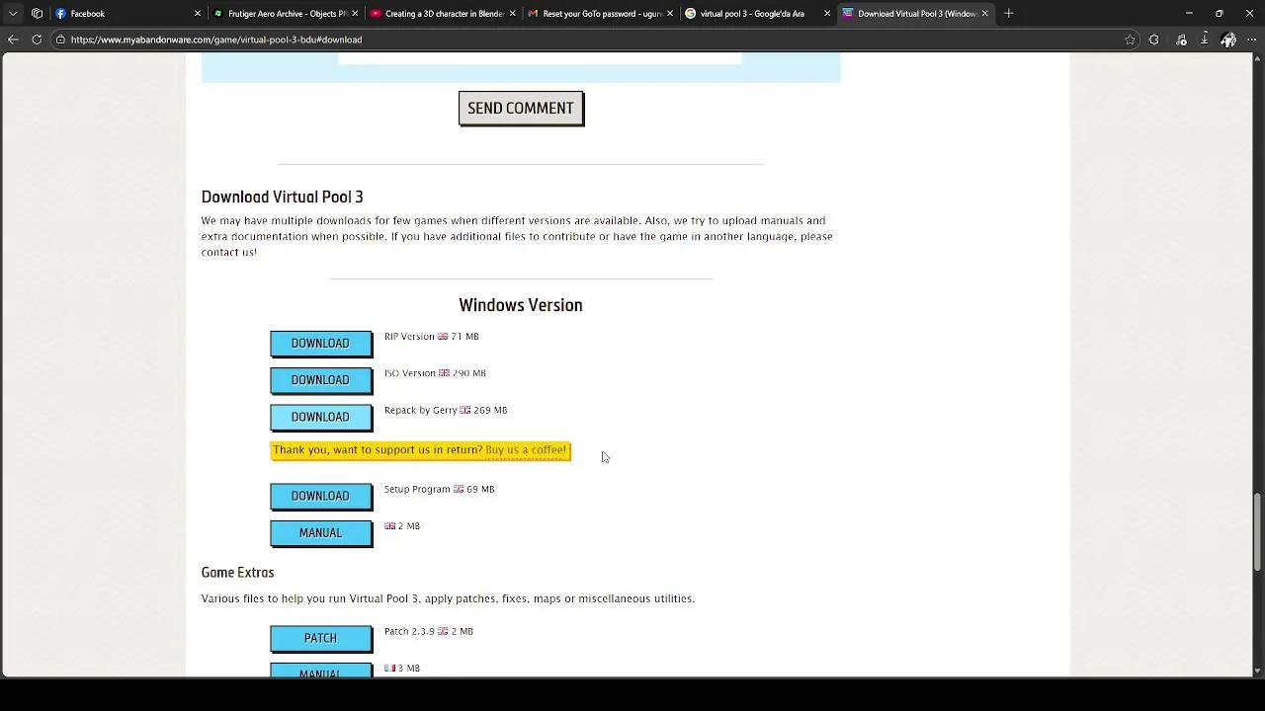The width and height of the screenshot is (1265, 711).
Task: Click the Game Extras heading
Action: [x=237, y=573]
